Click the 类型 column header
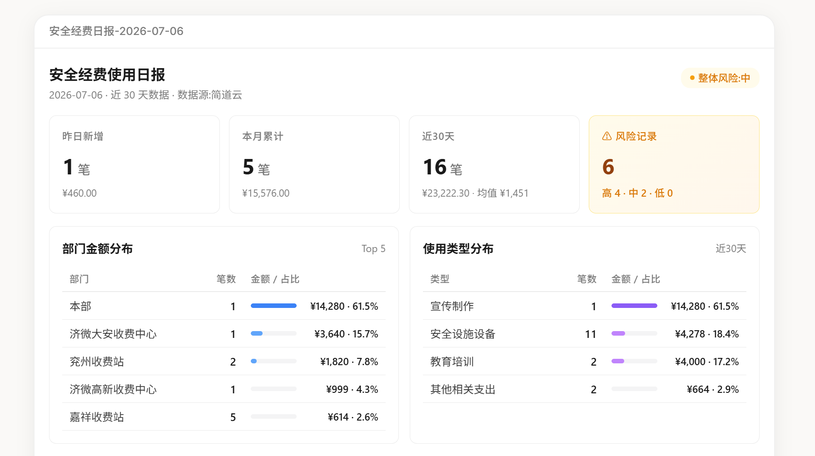 [x=440, y=279]
